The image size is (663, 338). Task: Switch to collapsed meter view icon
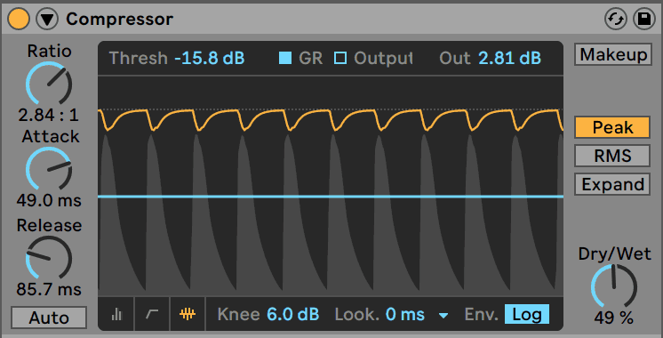pos(116,314)
